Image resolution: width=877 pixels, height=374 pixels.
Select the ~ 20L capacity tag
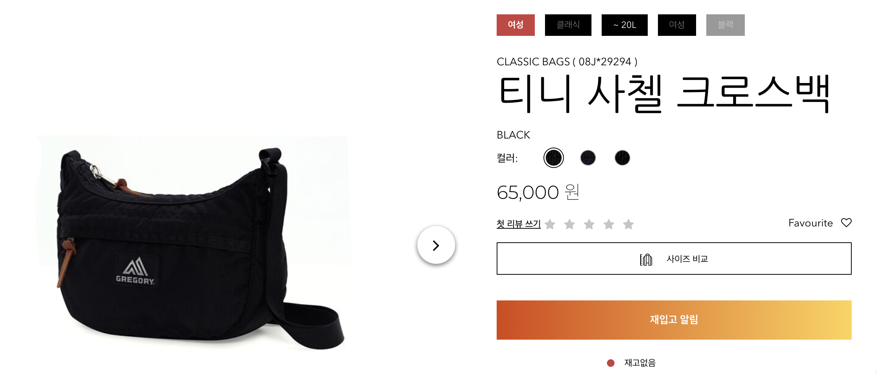pyautogui.click(x=625, y=25)
